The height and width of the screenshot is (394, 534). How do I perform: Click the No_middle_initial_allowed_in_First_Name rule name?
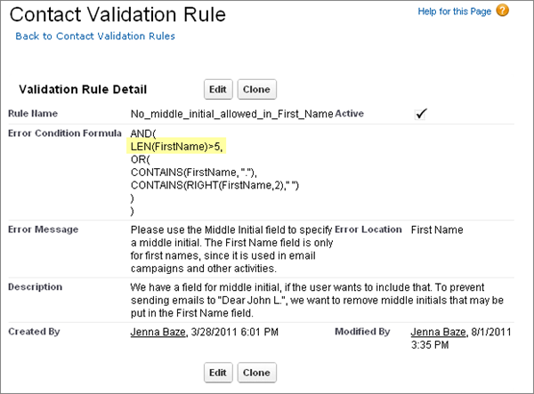click(x=231, y=115)
